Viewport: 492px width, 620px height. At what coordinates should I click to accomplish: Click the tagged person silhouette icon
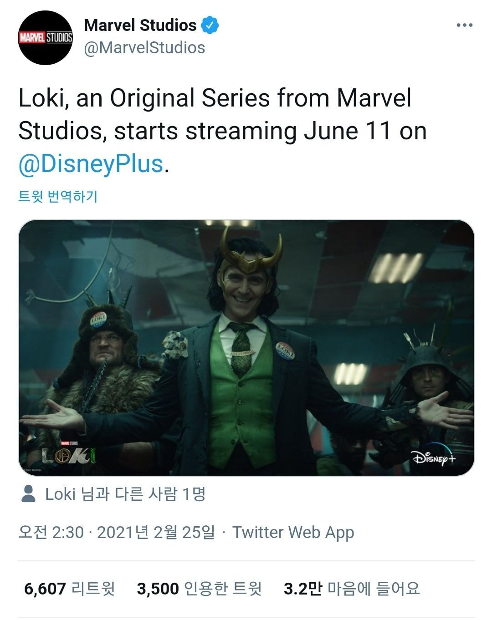29,494
